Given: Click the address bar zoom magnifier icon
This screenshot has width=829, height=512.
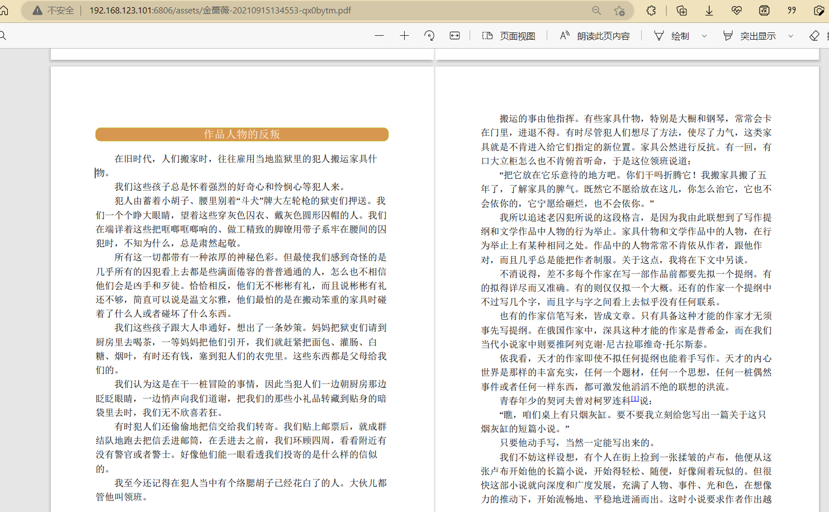Looking at the screenshot, I should point(596,11).
